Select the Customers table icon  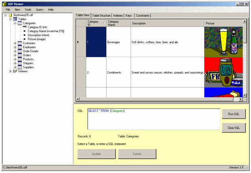point(20,43)
